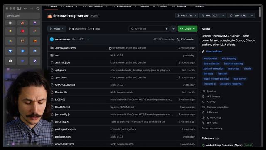View 1.4k stars stargazers
This screenshot has height=150, width=266.
212,112
